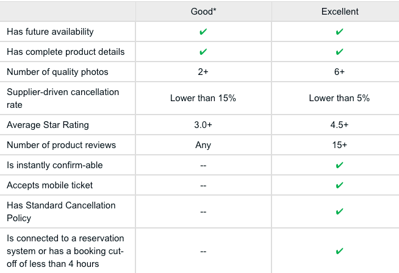Click the 'Number of quality photos' row label
Viewport: 399px width, 273px height.
pyautogui.click(x=57, y=72)
